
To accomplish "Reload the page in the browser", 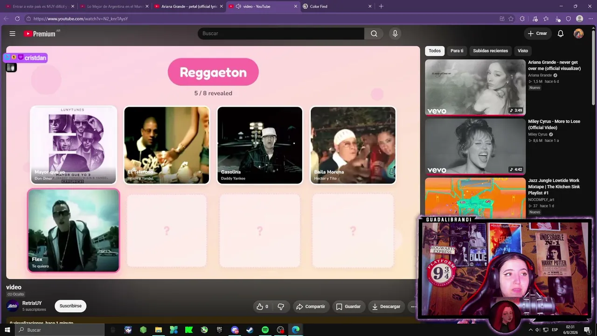I will tap(17, 19).
